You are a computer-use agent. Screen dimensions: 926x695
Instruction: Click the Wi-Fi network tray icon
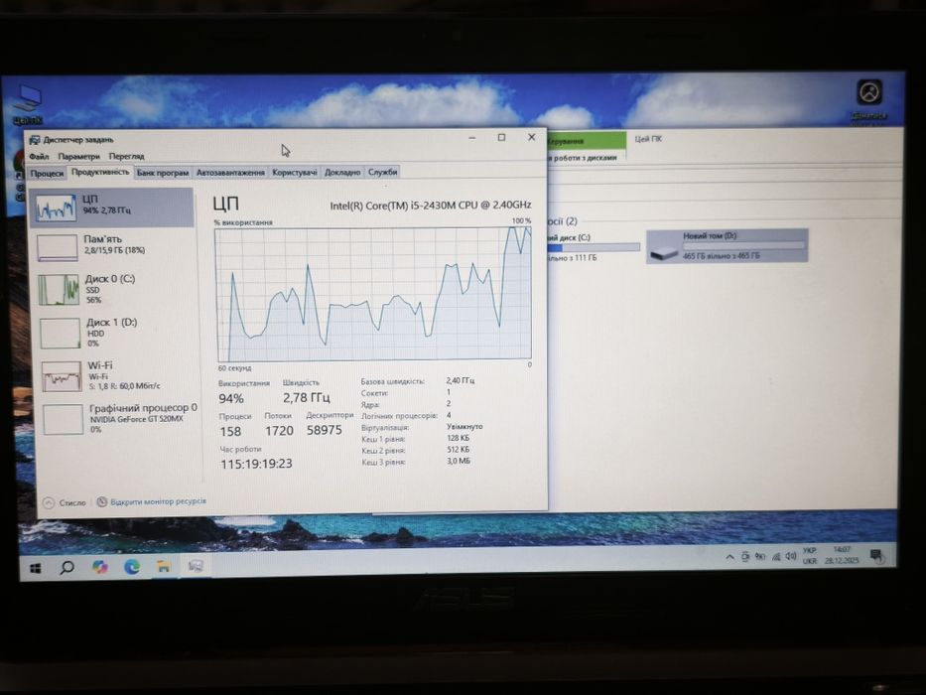(x=776, y=557)
